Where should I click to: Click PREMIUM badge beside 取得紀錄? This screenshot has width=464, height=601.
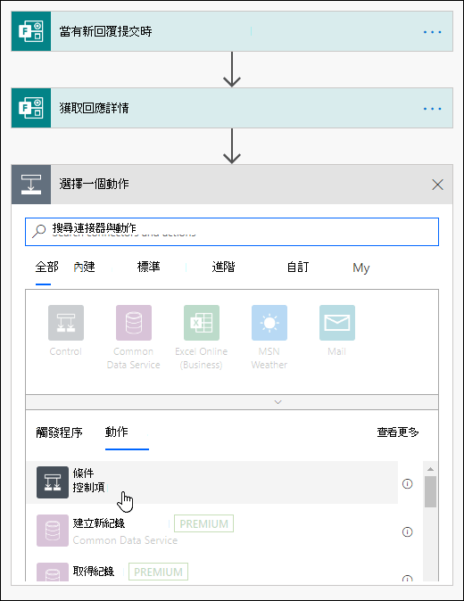pyautogui.click(x=158, y=572)
